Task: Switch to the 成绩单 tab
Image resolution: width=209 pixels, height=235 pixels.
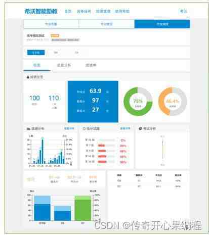Action: click(x=91, y=65)
